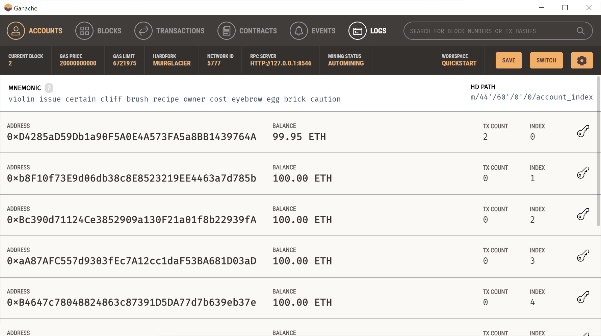601x336 pixels.
Task: Click the search magnifier icon
Action: pyautogui.click(x=580, y=31)
